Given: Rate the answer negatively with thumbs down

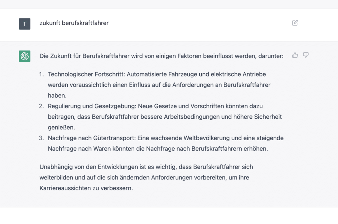Looking at the screenshot, I should point(306,55).
